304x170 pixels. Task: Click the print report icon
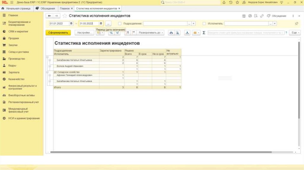point(171,33)
